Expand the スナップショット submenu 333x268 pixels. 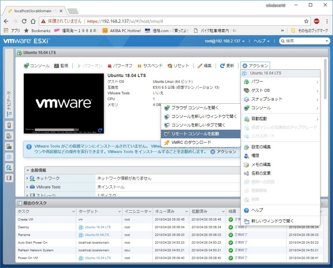click(x=280, y=99)
